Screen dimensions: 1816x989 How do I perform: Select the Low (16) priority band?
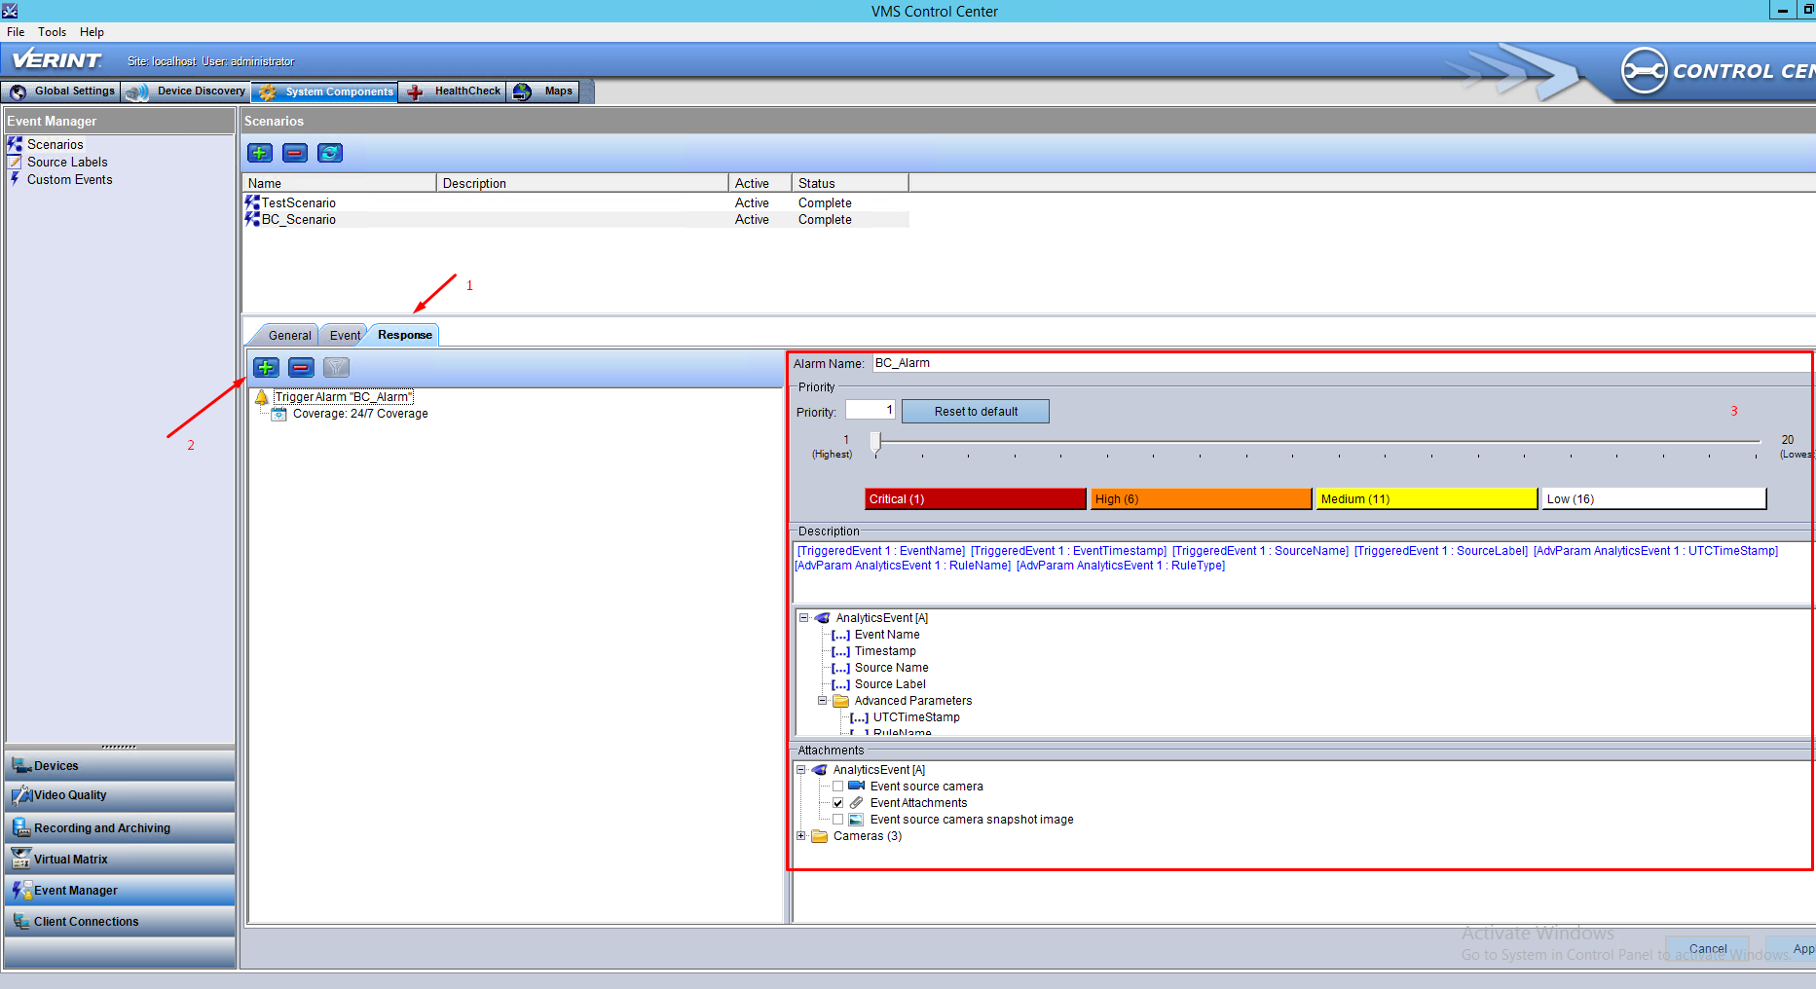point(1653,498)
